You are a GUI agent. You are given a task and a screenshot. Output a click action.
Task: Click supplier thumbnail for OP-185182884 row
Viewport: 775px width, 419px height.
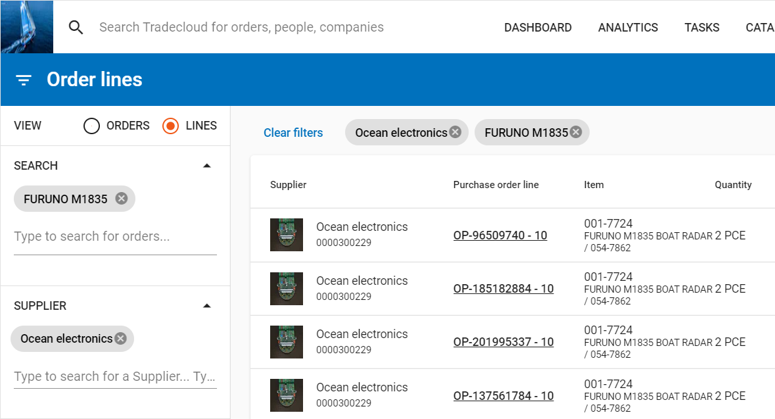(x=286, y=288)
